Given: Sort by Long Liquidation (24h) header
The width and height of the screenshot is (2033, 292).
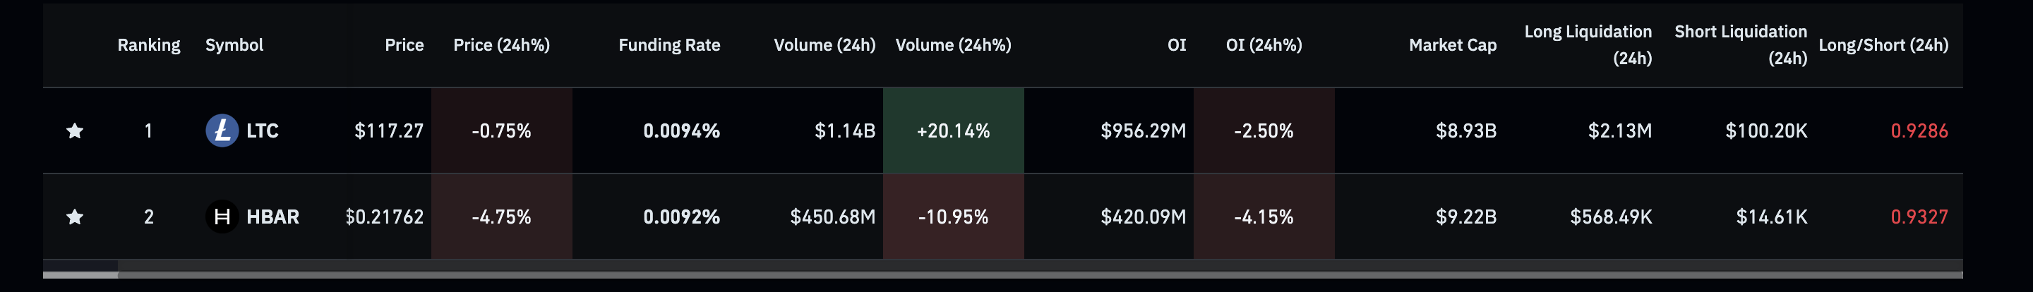Looking at the screenshot, I should [x=1588, y=44].
